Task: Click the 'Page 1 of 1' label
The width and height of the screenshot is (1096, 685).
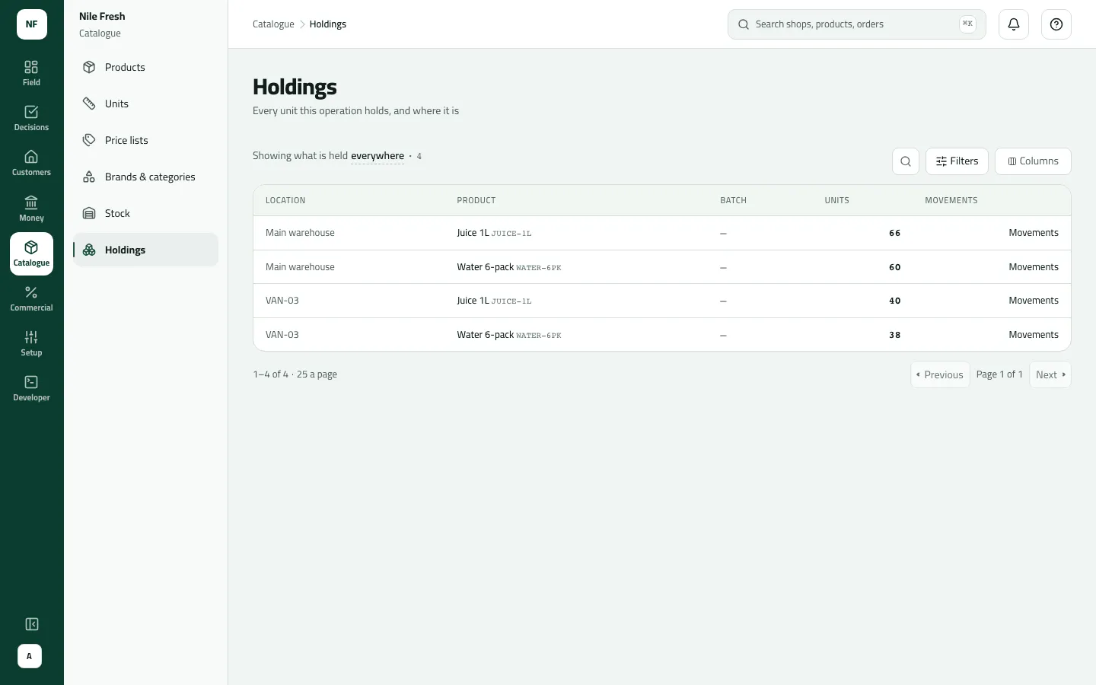Action: tap(999, 374)
